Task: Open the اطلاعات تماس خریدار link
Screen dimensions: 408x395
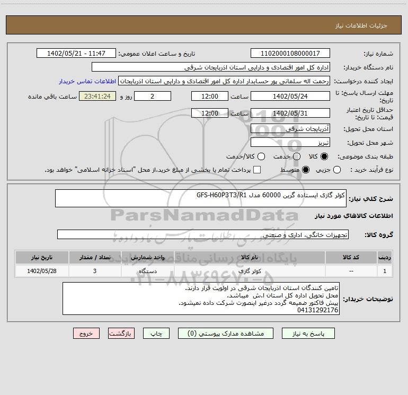Action: [87, 81]
